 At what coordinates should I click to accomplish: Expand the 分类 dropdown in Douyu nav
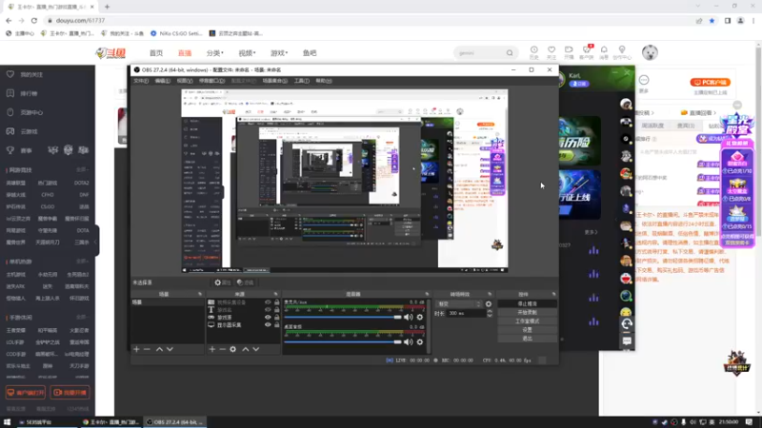point(215,53)
